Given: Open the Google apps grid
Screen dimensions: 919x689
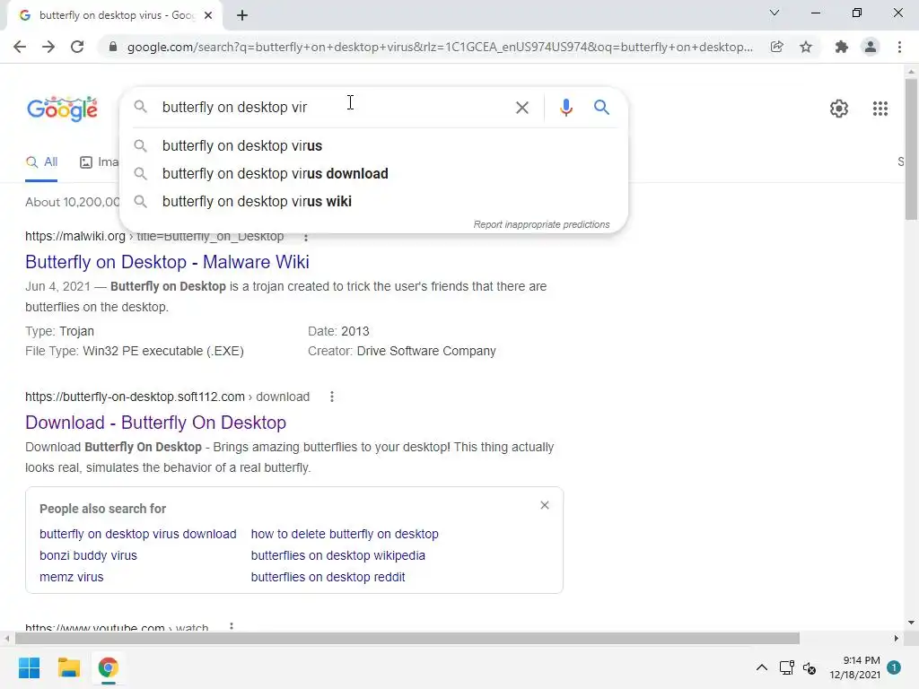Looking at the screenshot, I should point(880,109).
